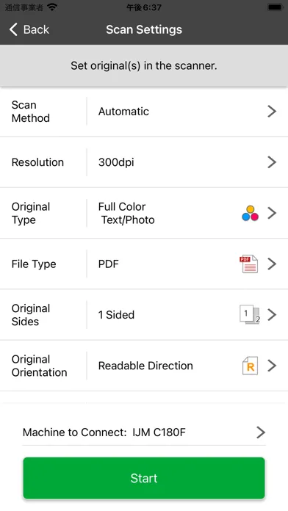The width and height of the screenshot is (288, 511).
Task: Tap the battery status icon
Action: pos(276,7)
